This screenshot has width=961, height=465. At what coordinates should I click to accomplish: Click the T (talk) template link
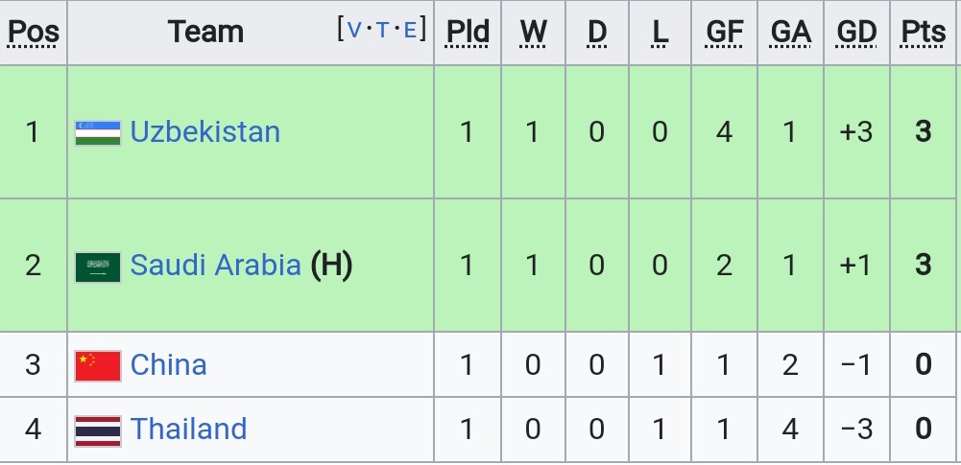(x=382, y=30)
